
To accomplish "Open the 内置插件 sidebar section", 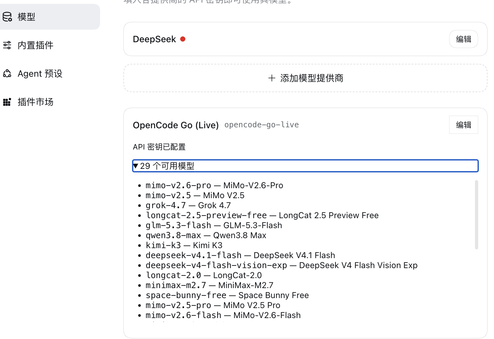I will [x=50, y=45].
